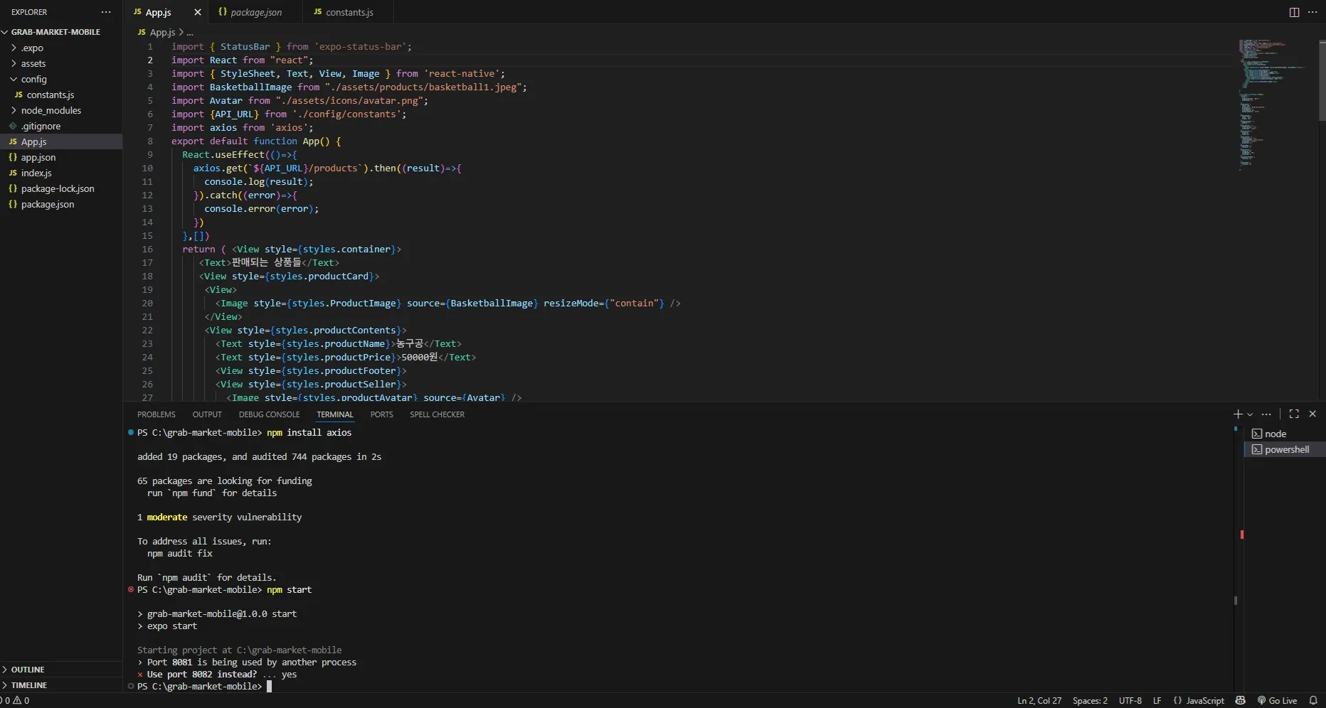Select the node terminal instance

pos(1275,434)
